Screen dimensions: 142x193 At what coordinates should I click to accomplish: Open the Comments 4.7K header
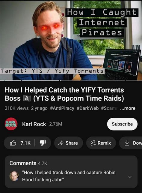click(x=28, y=163)
